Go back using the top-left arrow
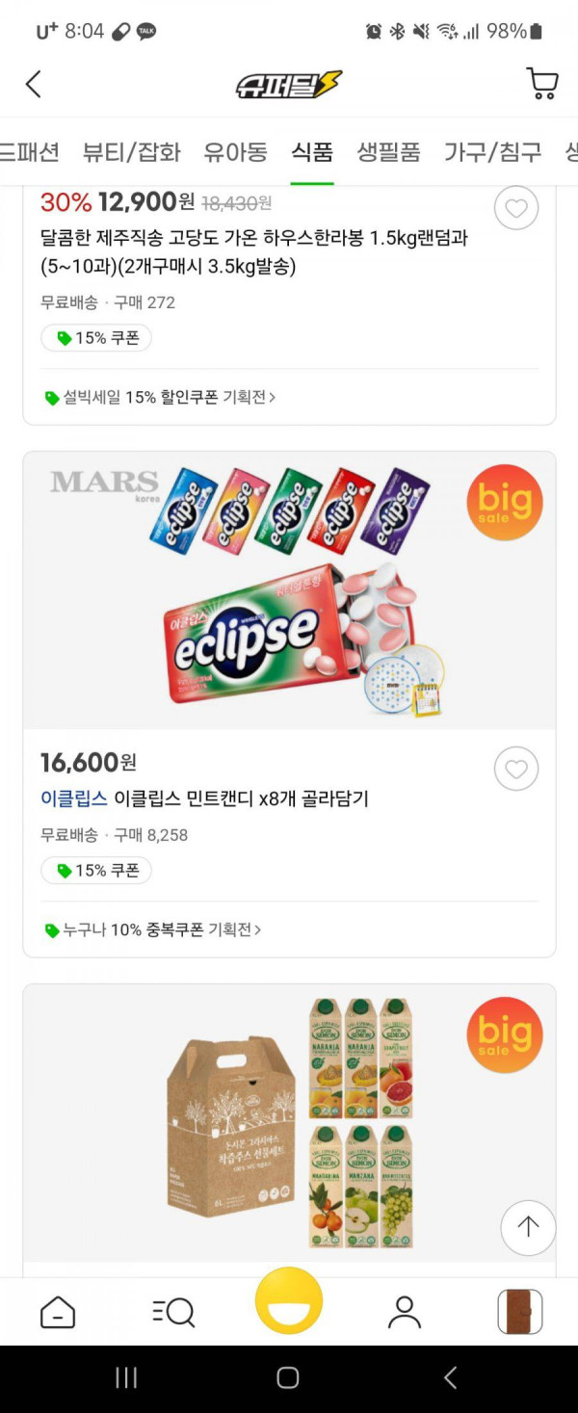The image size is (578, 1413). click(x=34, y=84)
